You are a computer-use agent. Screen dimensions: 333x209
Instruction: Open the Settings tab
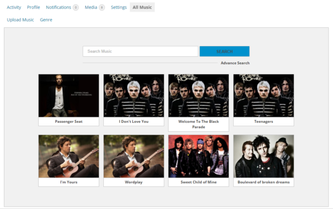[x=119, y=7]
